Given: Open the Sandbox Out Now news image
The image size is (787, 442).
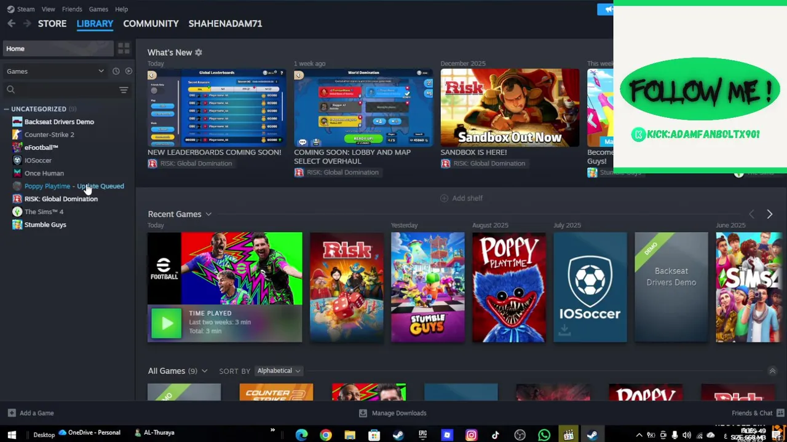Looking at the screenshot, I should 510,107.
